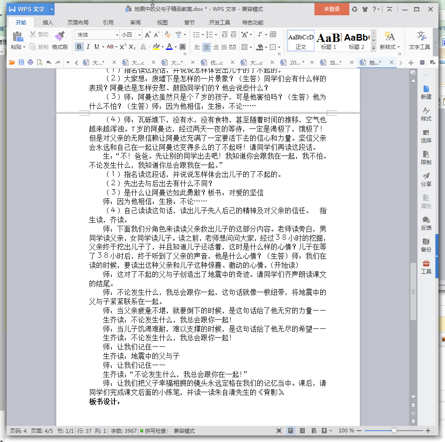Open the font size 小四 dropdown
The width and height of the screenshot is (445, 442).
[139, 35]
